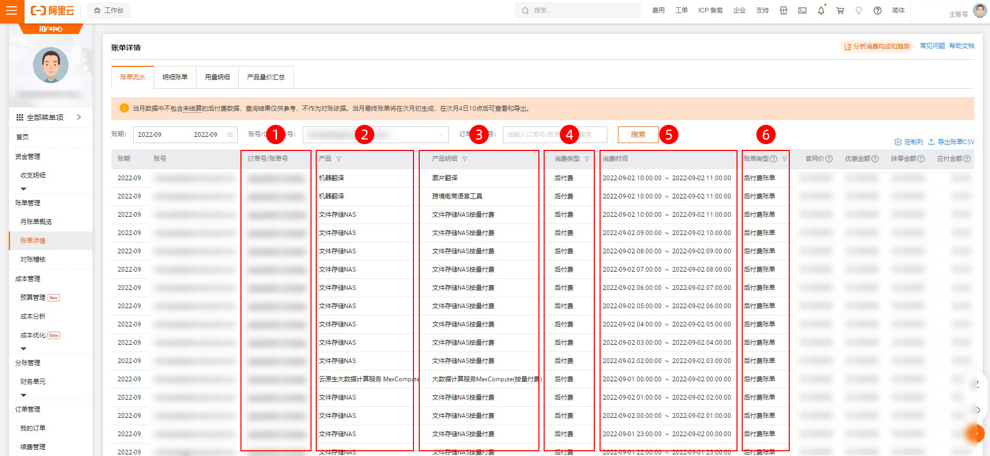This screenshot has height=456, width=990.
Task: Open 对账稽核 in sidebar
Action: [x=33, y=260]
